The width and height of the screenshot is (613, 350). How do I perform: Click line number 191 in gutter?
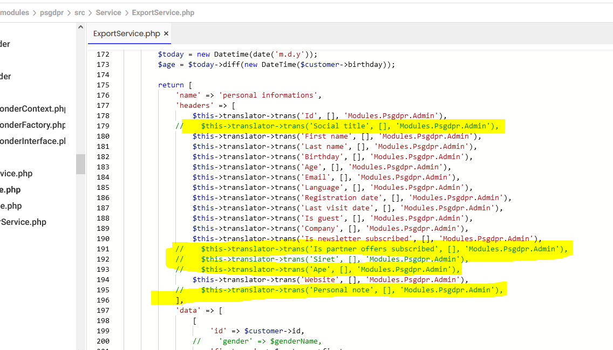click(103, 249)
